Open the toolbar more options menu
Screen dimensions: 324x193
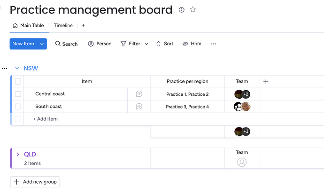(x=213, y=44)
